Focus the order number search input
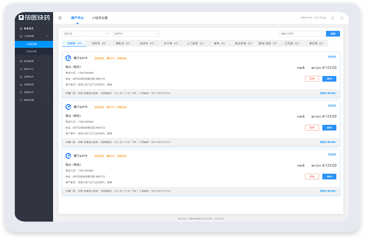The height and width of the screenshot is (239, 365). [x=302, y=34]
